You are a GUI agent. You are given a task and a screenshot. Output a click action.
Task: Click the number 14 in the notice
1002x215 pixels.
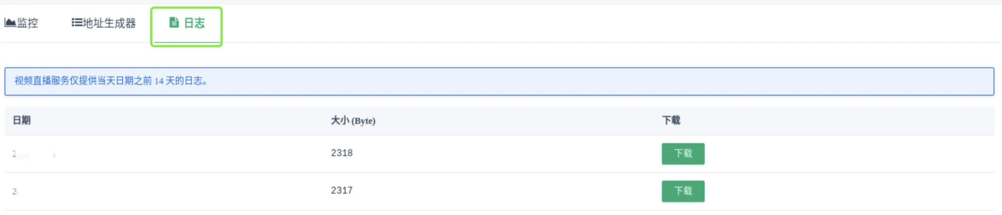(x=159, y=81)
